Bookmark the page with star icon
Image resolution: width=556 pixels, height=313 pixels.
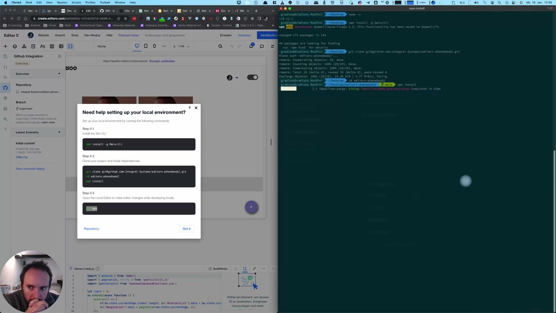(x=126, y=18)
